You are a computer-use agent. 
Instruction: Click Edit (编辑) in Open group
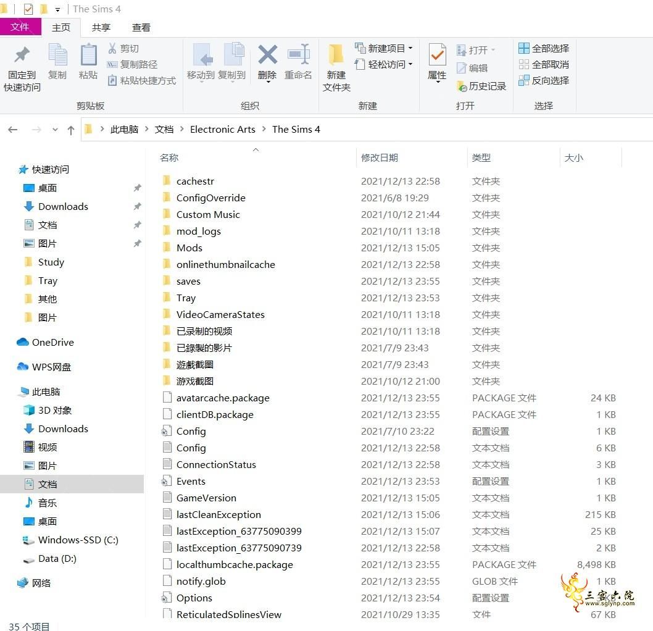472,68
